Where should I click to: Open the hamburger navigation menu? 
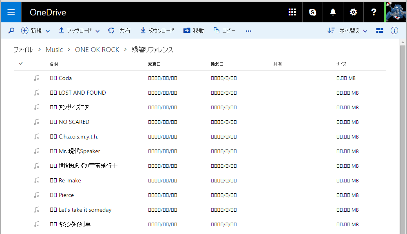(x=11, y=12)
